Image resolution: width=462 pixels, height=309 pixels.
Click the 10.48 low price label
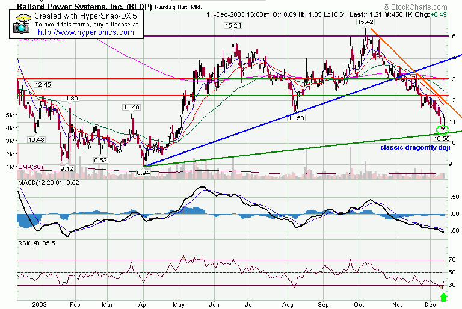coord(37,140)
